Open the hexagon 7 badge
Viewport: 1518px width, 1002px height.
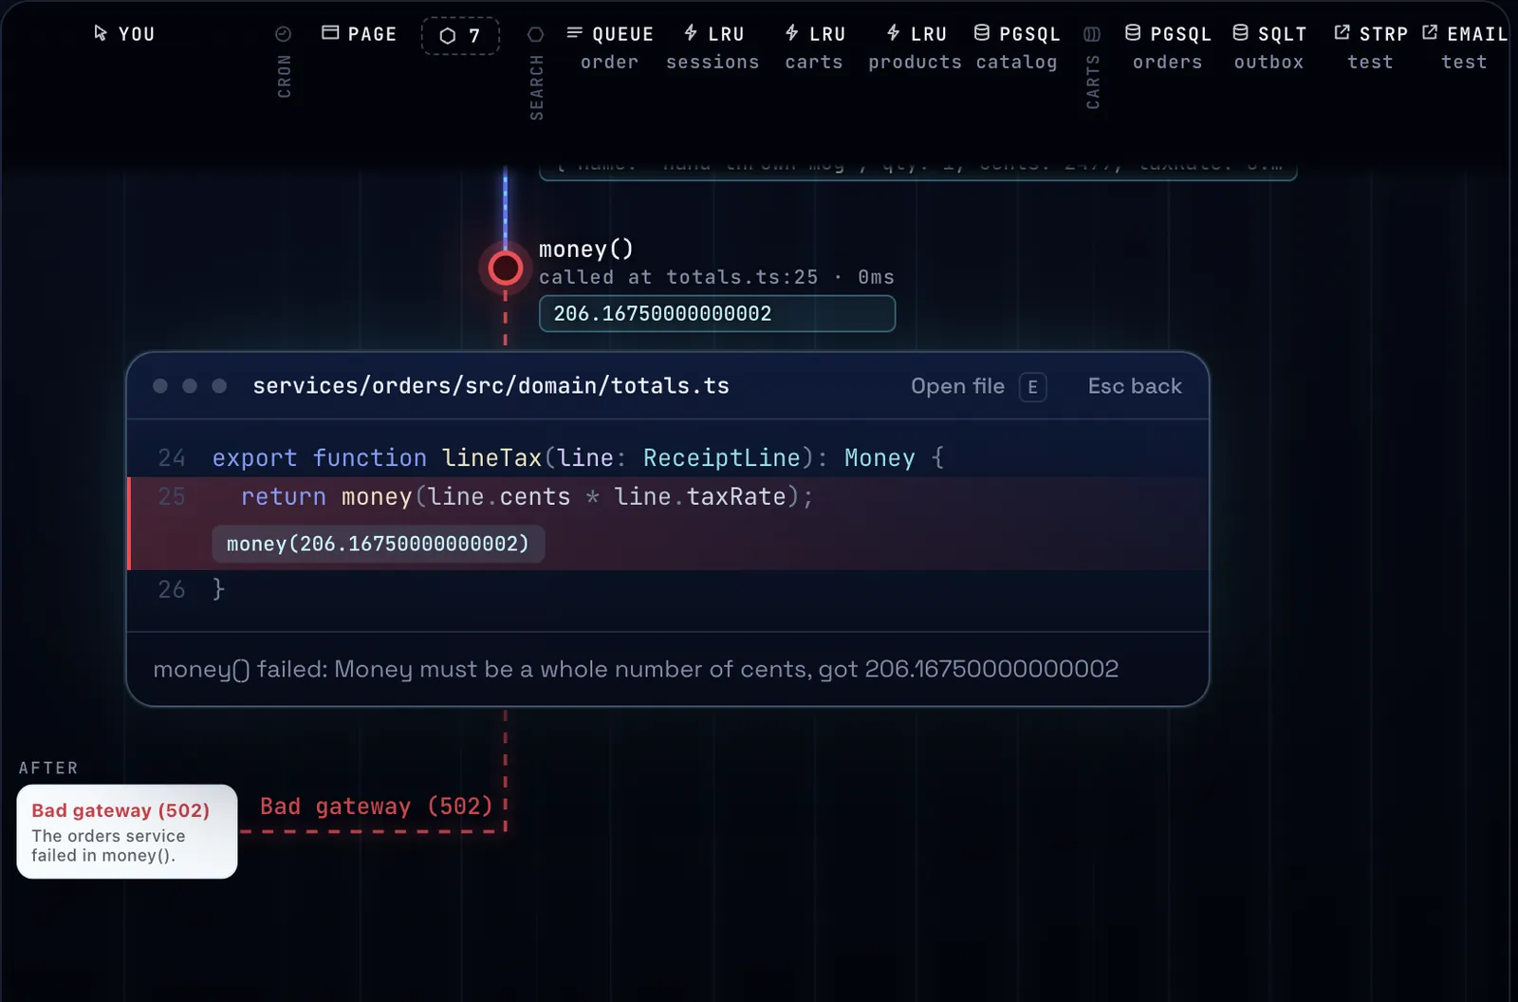(x=460, y=36)
